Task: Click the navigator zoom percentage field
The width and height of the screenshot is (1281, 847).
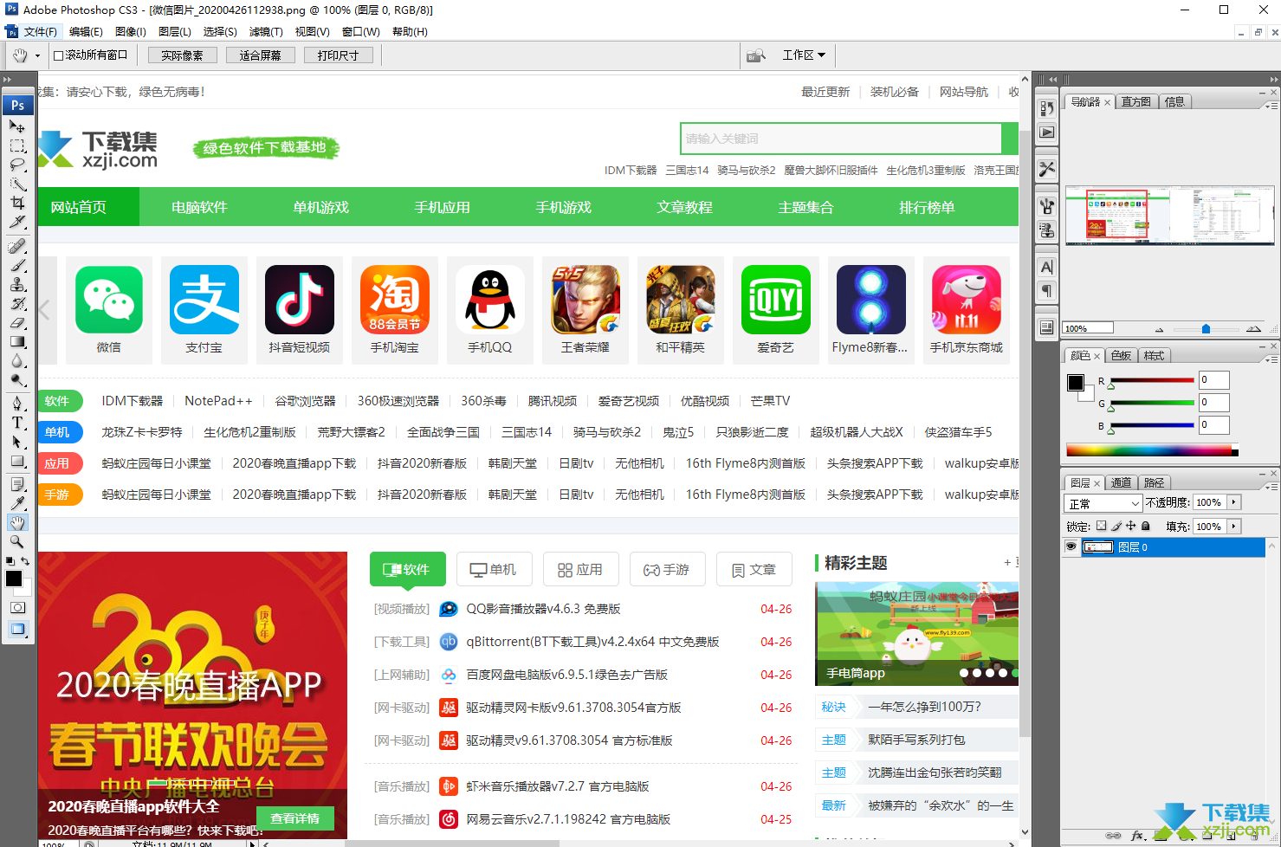Action: (1088, 328)
